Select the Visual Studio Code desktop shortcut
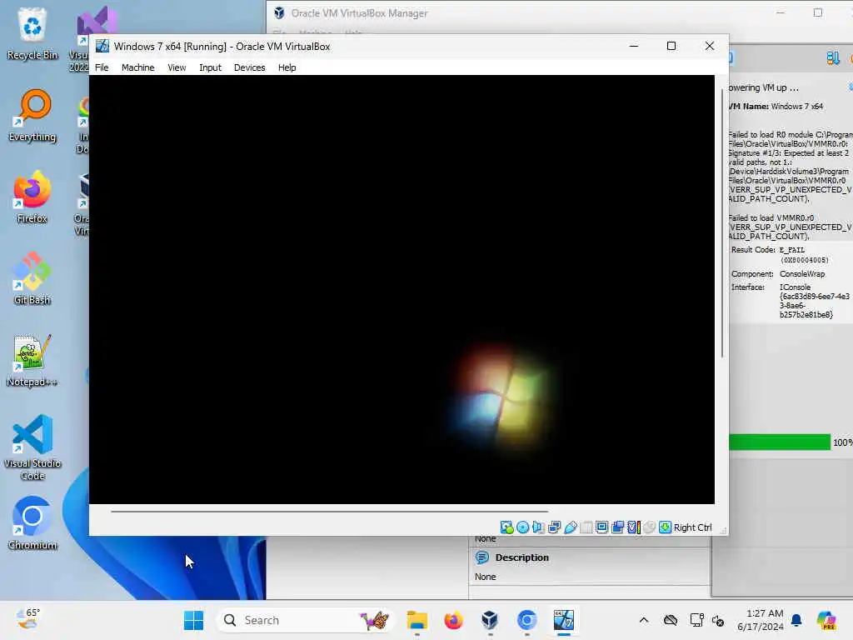This screenshot has width=853, height=640. pos(32,447)
